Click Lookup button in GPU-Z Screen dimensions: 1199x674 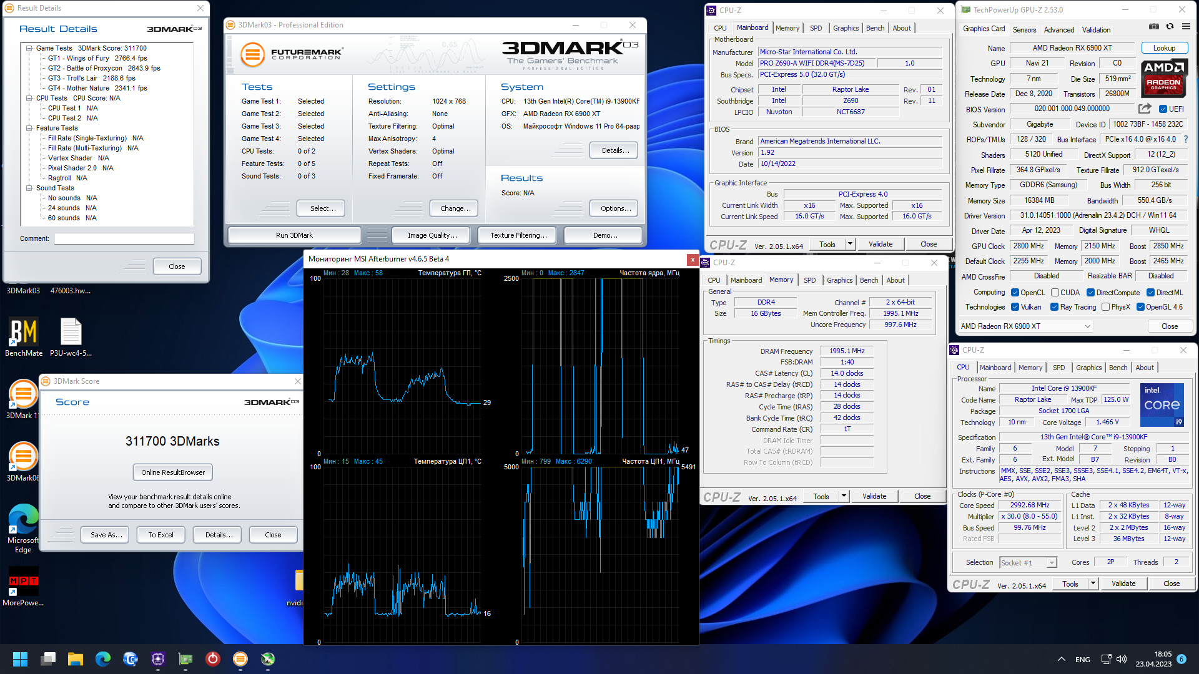click(x=1164, y=48)
